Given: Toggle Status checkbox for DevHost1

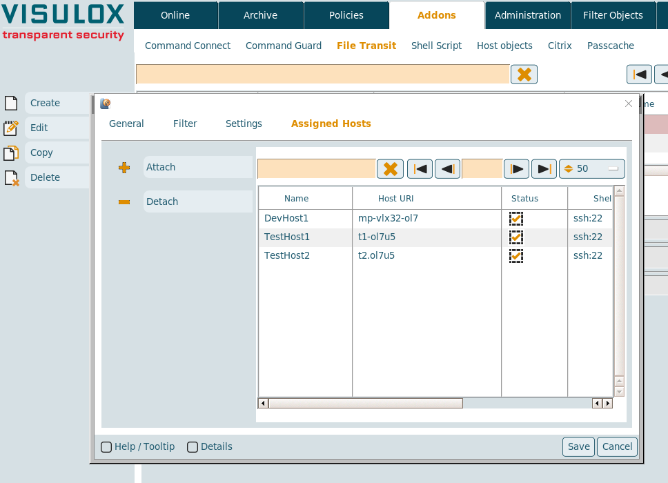Looking at the screenshot, I should point(516,219).
